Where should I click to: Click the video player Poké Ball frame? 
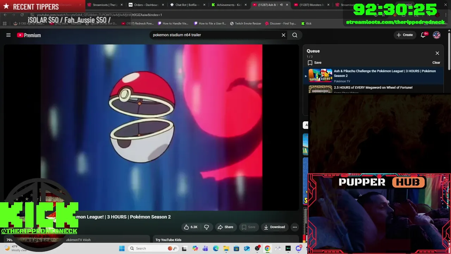tap(152, 127)
